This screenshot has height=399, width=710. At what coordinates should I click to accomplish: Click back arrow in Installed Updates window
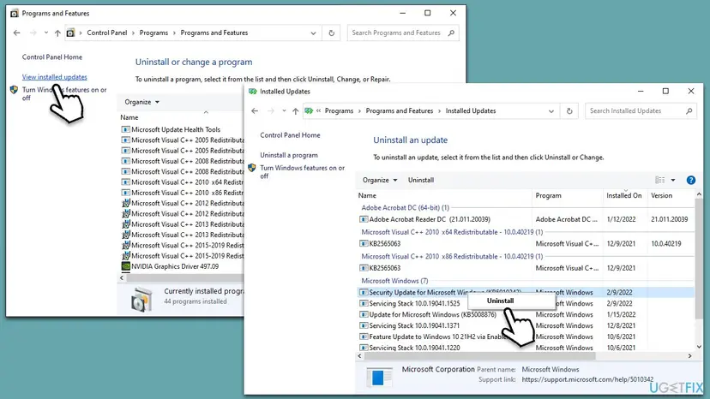(255, 110)
